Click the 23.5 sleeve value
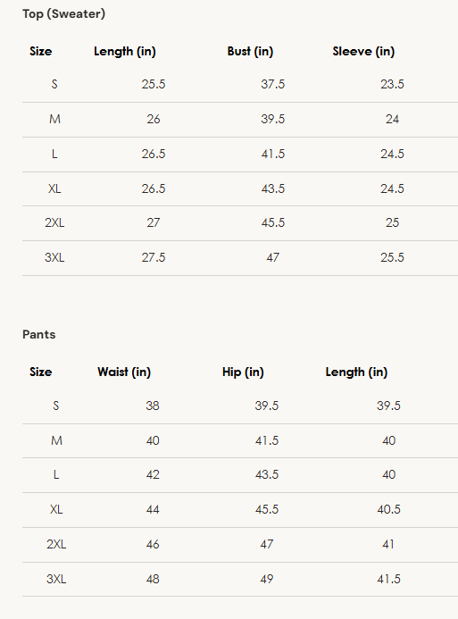The height and width of the screenshot is (619, 458). pyautogui.click(x=392, y=84)
